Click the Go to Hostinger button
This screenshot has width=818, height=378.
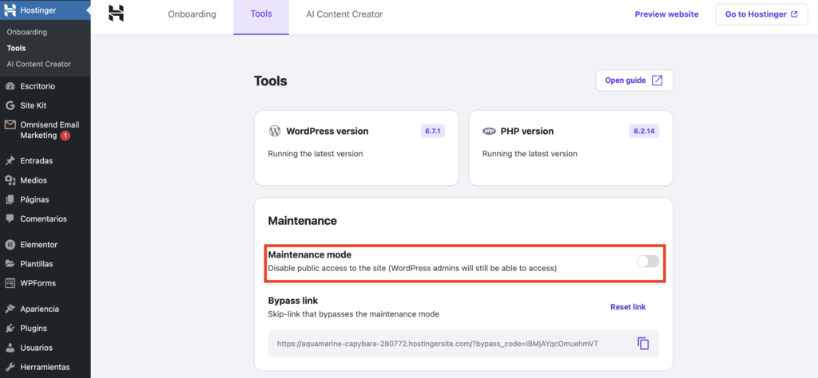tap(761, 14)
